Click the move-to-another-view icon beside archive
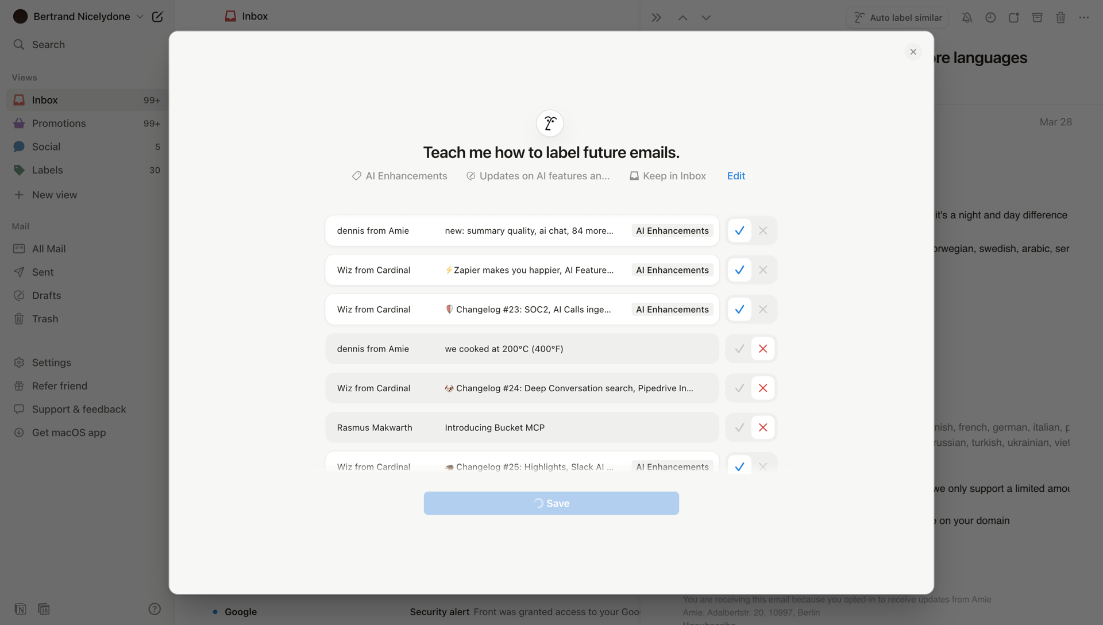This screenshot has height=625, width=1103. point(1013,17)
